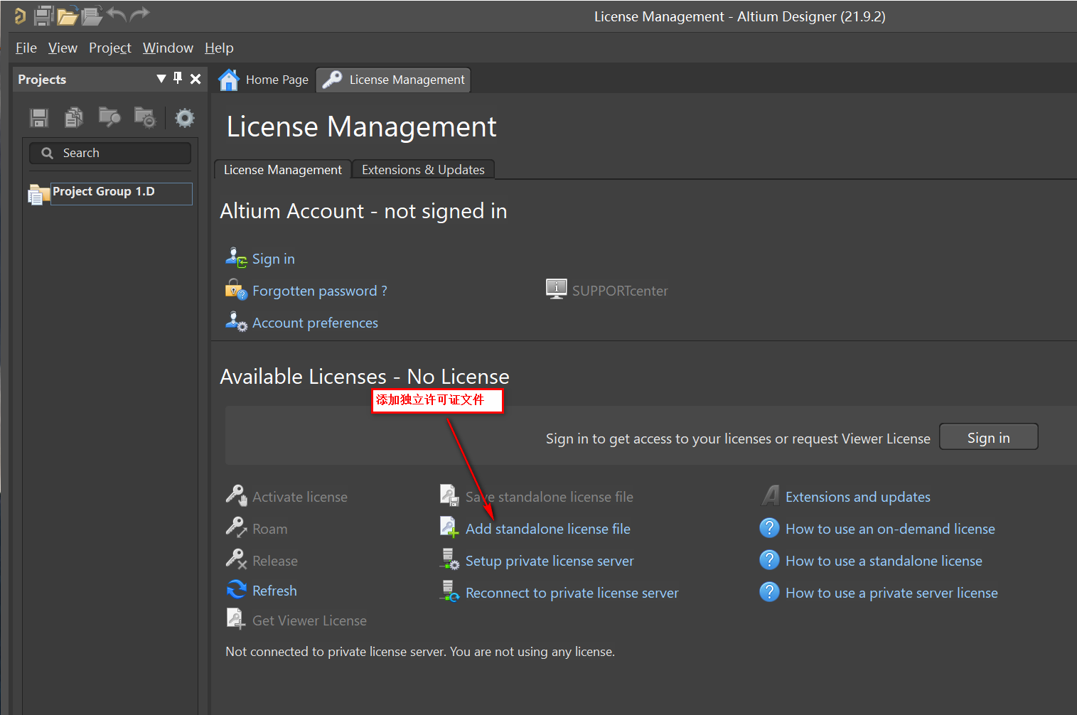Image resolution: width=1077 pixels, height=715 pixels.
Task: Pin the Projects panel
Action: [x=178, y=78]
